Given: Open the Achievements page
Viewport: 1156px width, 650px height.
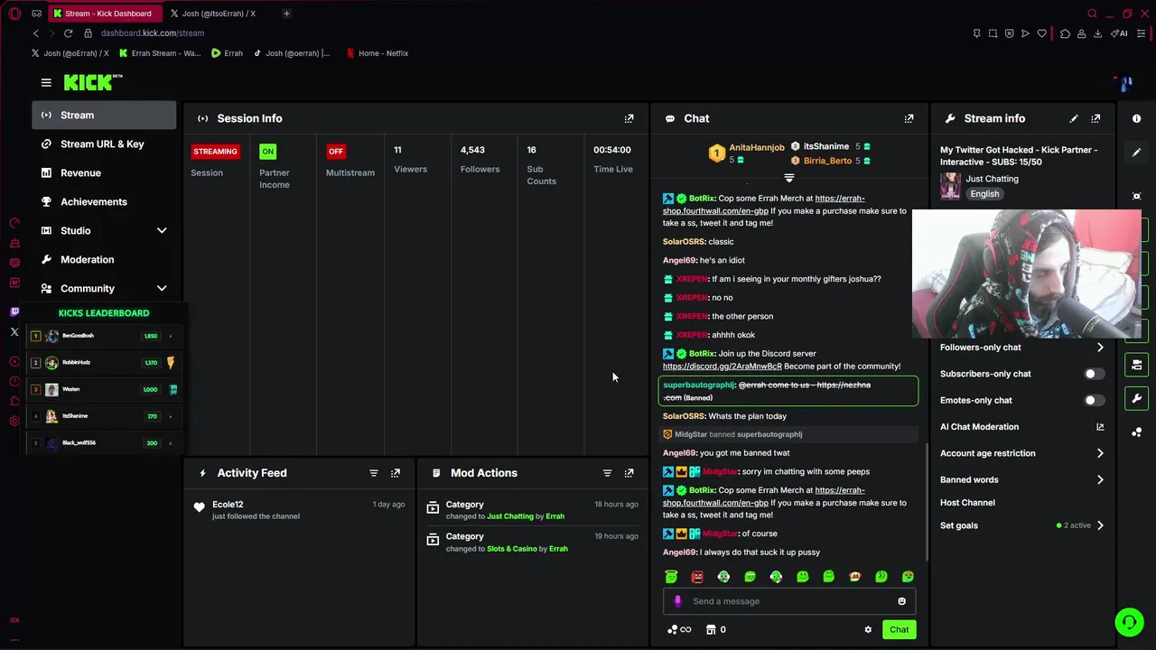Looking at the screenshot, I should coord(105,202).
